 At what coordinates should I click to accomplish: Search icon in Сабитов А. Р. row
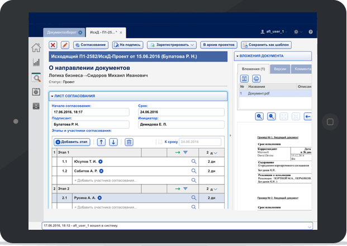(194, 171)
